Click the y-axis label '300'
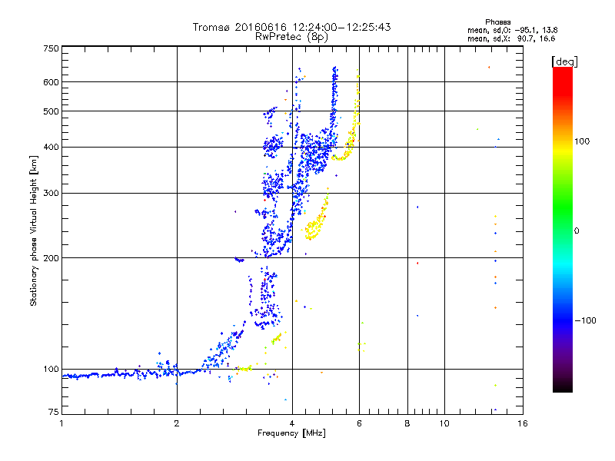This screenshot has width=615, height=461. [x=51, y=194]
